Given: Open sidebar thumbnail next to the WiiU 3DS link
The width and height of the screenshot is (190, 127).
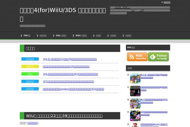Looking at the screenshot, I should point(135,104).
